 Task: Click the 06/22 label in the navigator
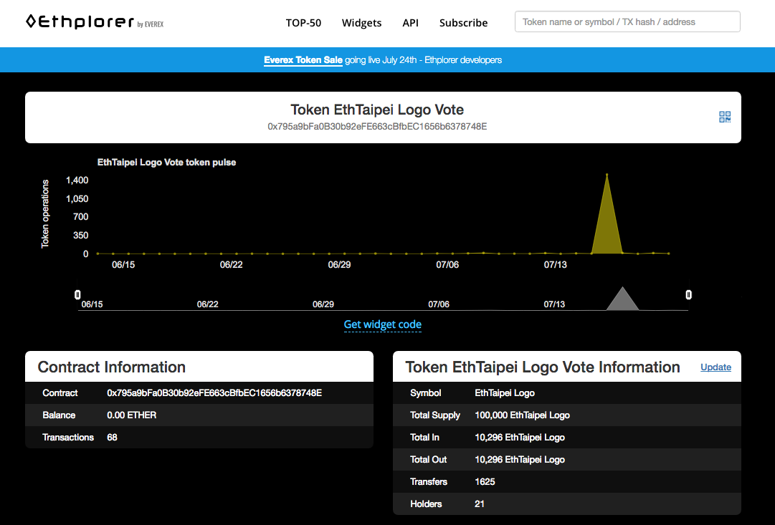point(208,304)
